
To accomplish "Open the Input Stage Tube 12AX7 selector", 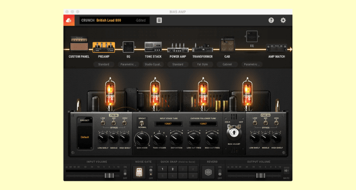I will [x=168, y=124].
